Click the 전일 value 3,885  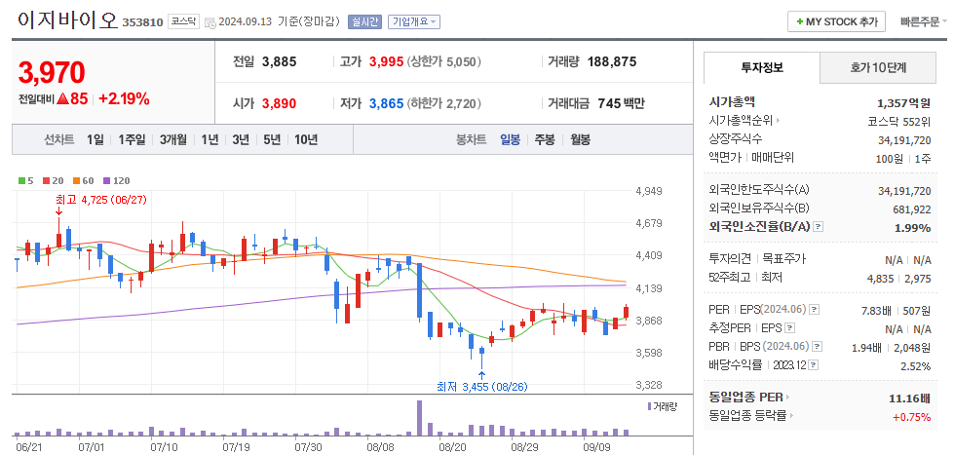coord(280,61)
